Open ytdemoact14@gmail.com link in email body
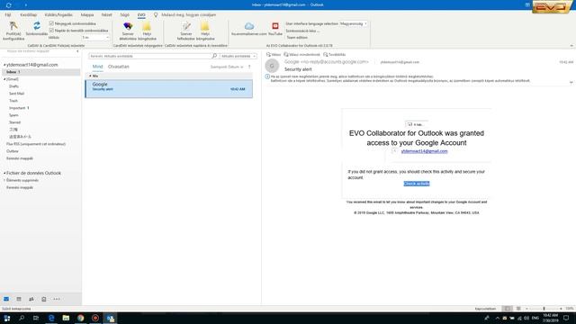Viewport: 576px width, 324px height. (424, 151)
